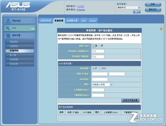Select 外部网络 in the sidebar

(20, 51)
